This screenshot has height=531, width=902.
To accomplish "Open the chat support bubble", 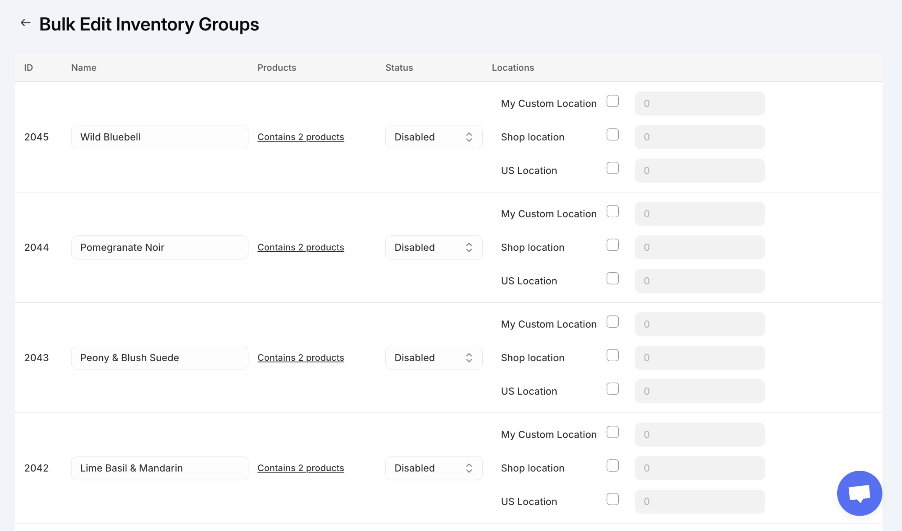I will tap(859, 493).
